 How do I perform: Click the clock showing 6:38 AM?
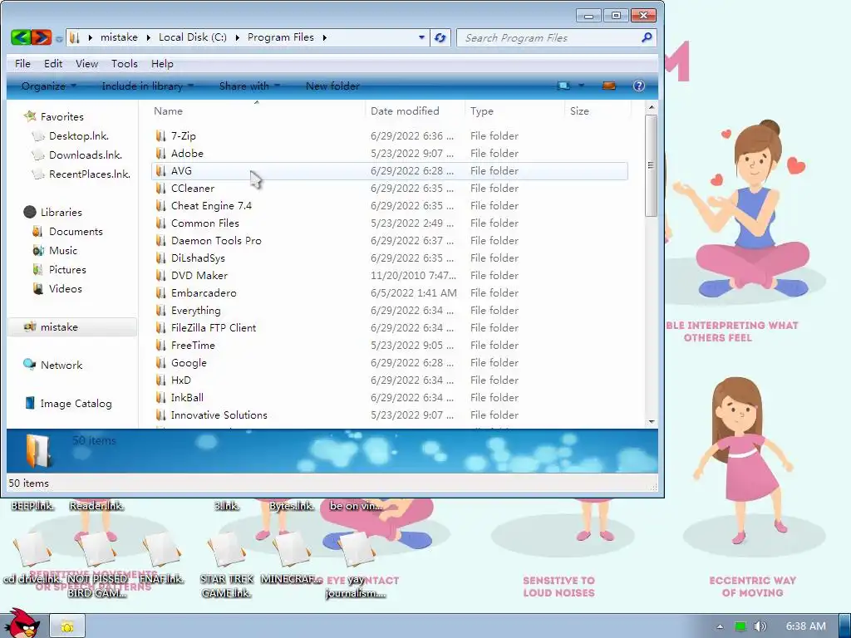click(x=806, y=626)
